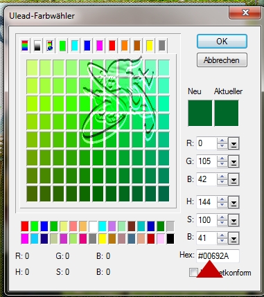Image resolution: width=264 pixels, height=297 pixels.
Task: Choose the red palette tab swatch
Action: pos(112,46)
